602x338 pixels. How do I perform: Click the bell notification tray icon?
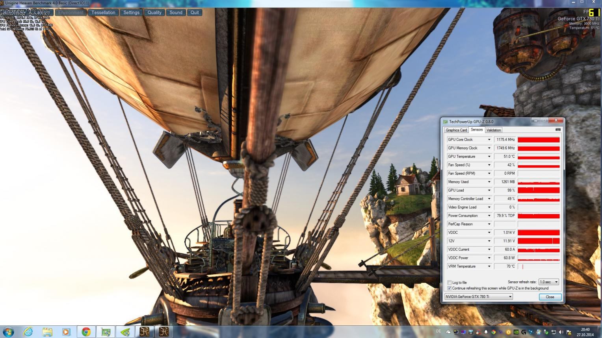486,332
